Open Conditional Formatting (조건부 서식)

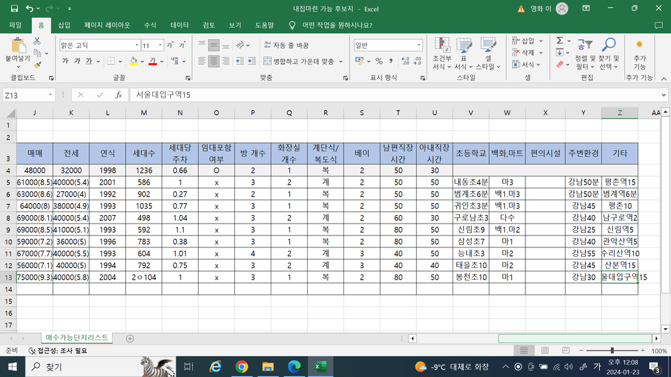[x=441, y=54]
